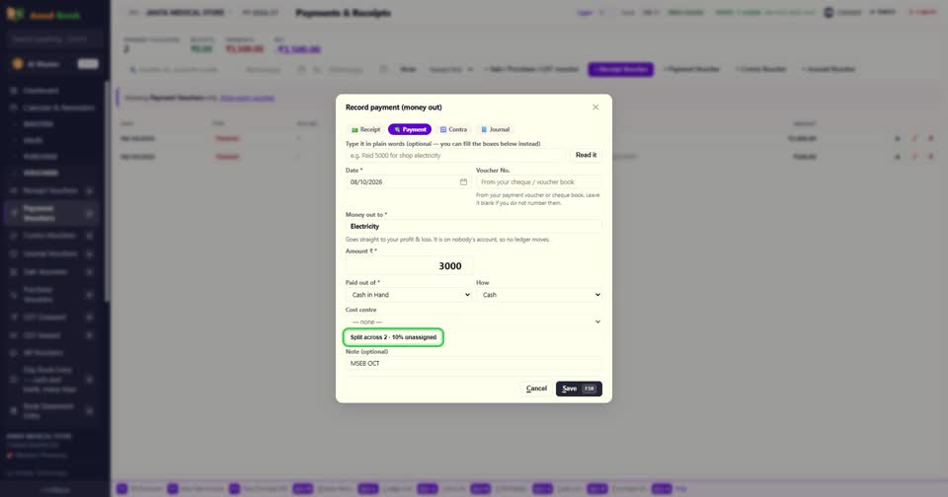This screenshot has width=948, height=497.
Task: Click the highlighted purple voucher button in toolbar
Action: click(620, 69)
